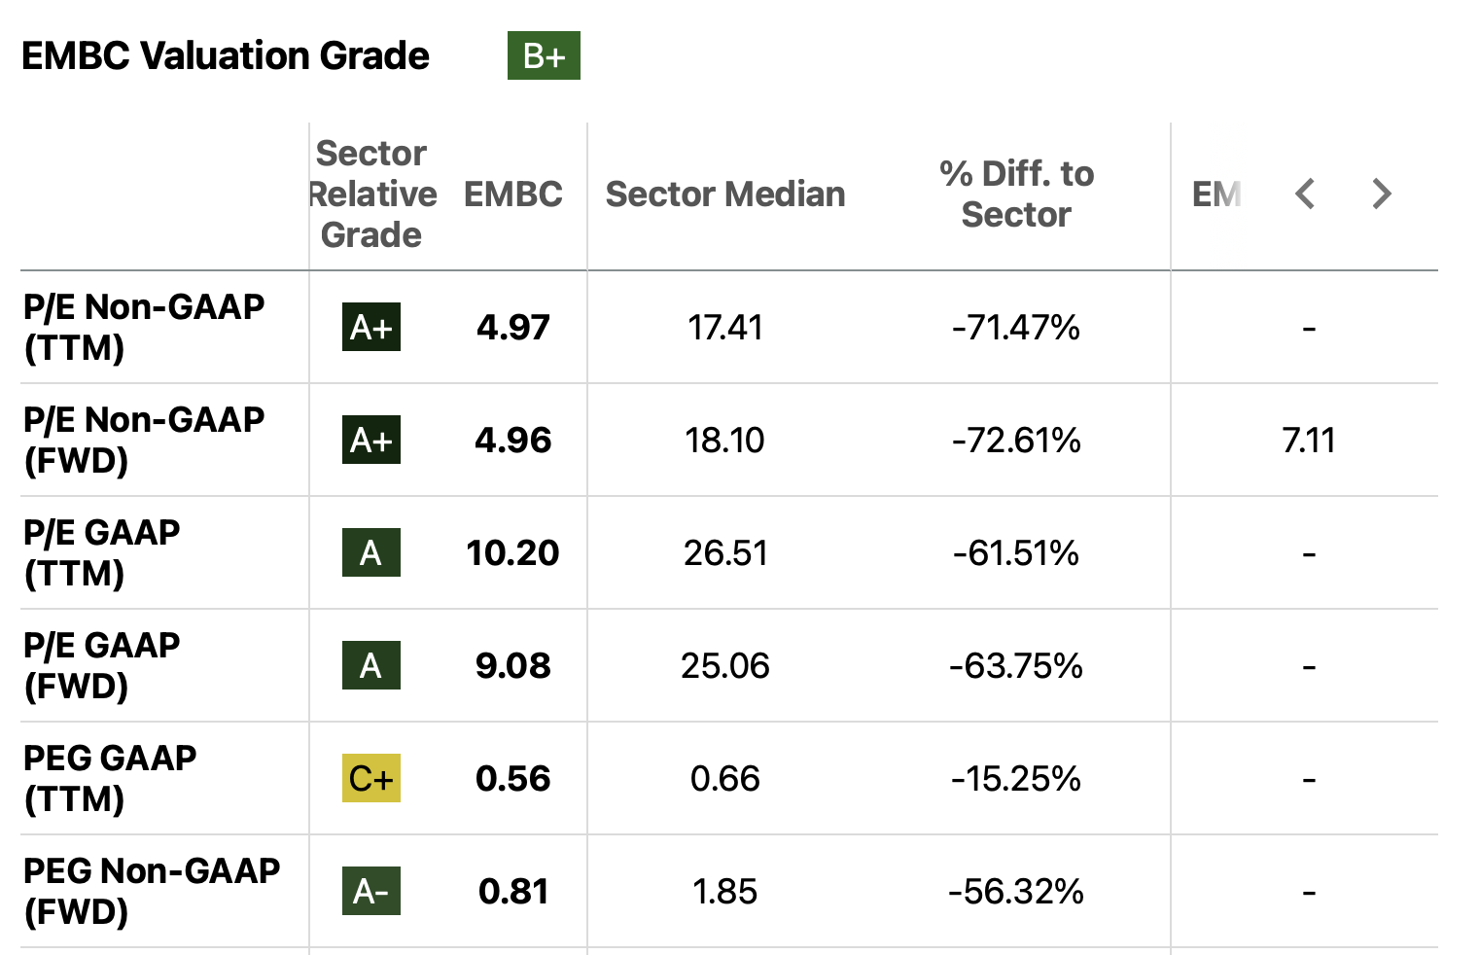This screenshot has height=955, width=1480.
Task: Click the % Diff. to Sector header
Action: (x=1016, y=194)
